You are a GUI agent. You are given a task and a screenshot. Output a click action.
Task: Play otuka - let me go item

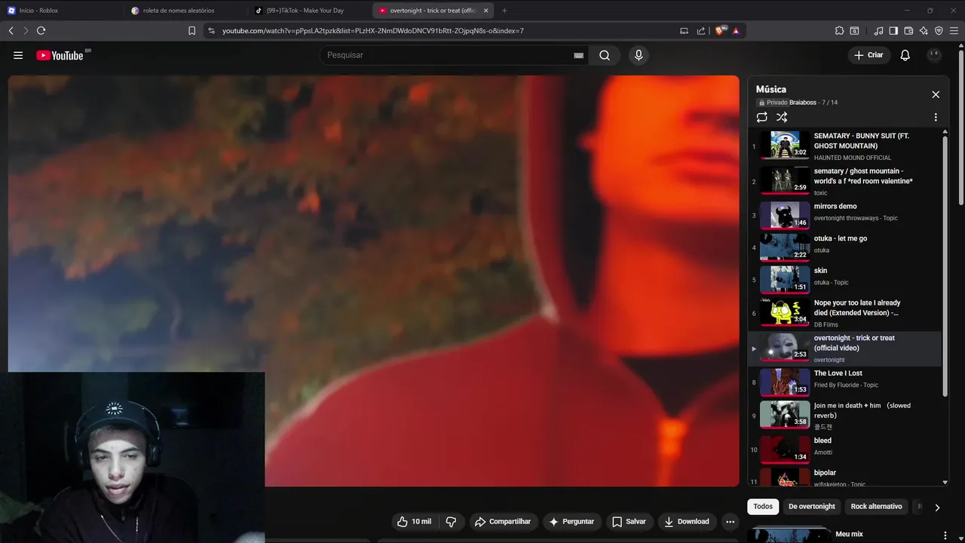pos(844,247)
